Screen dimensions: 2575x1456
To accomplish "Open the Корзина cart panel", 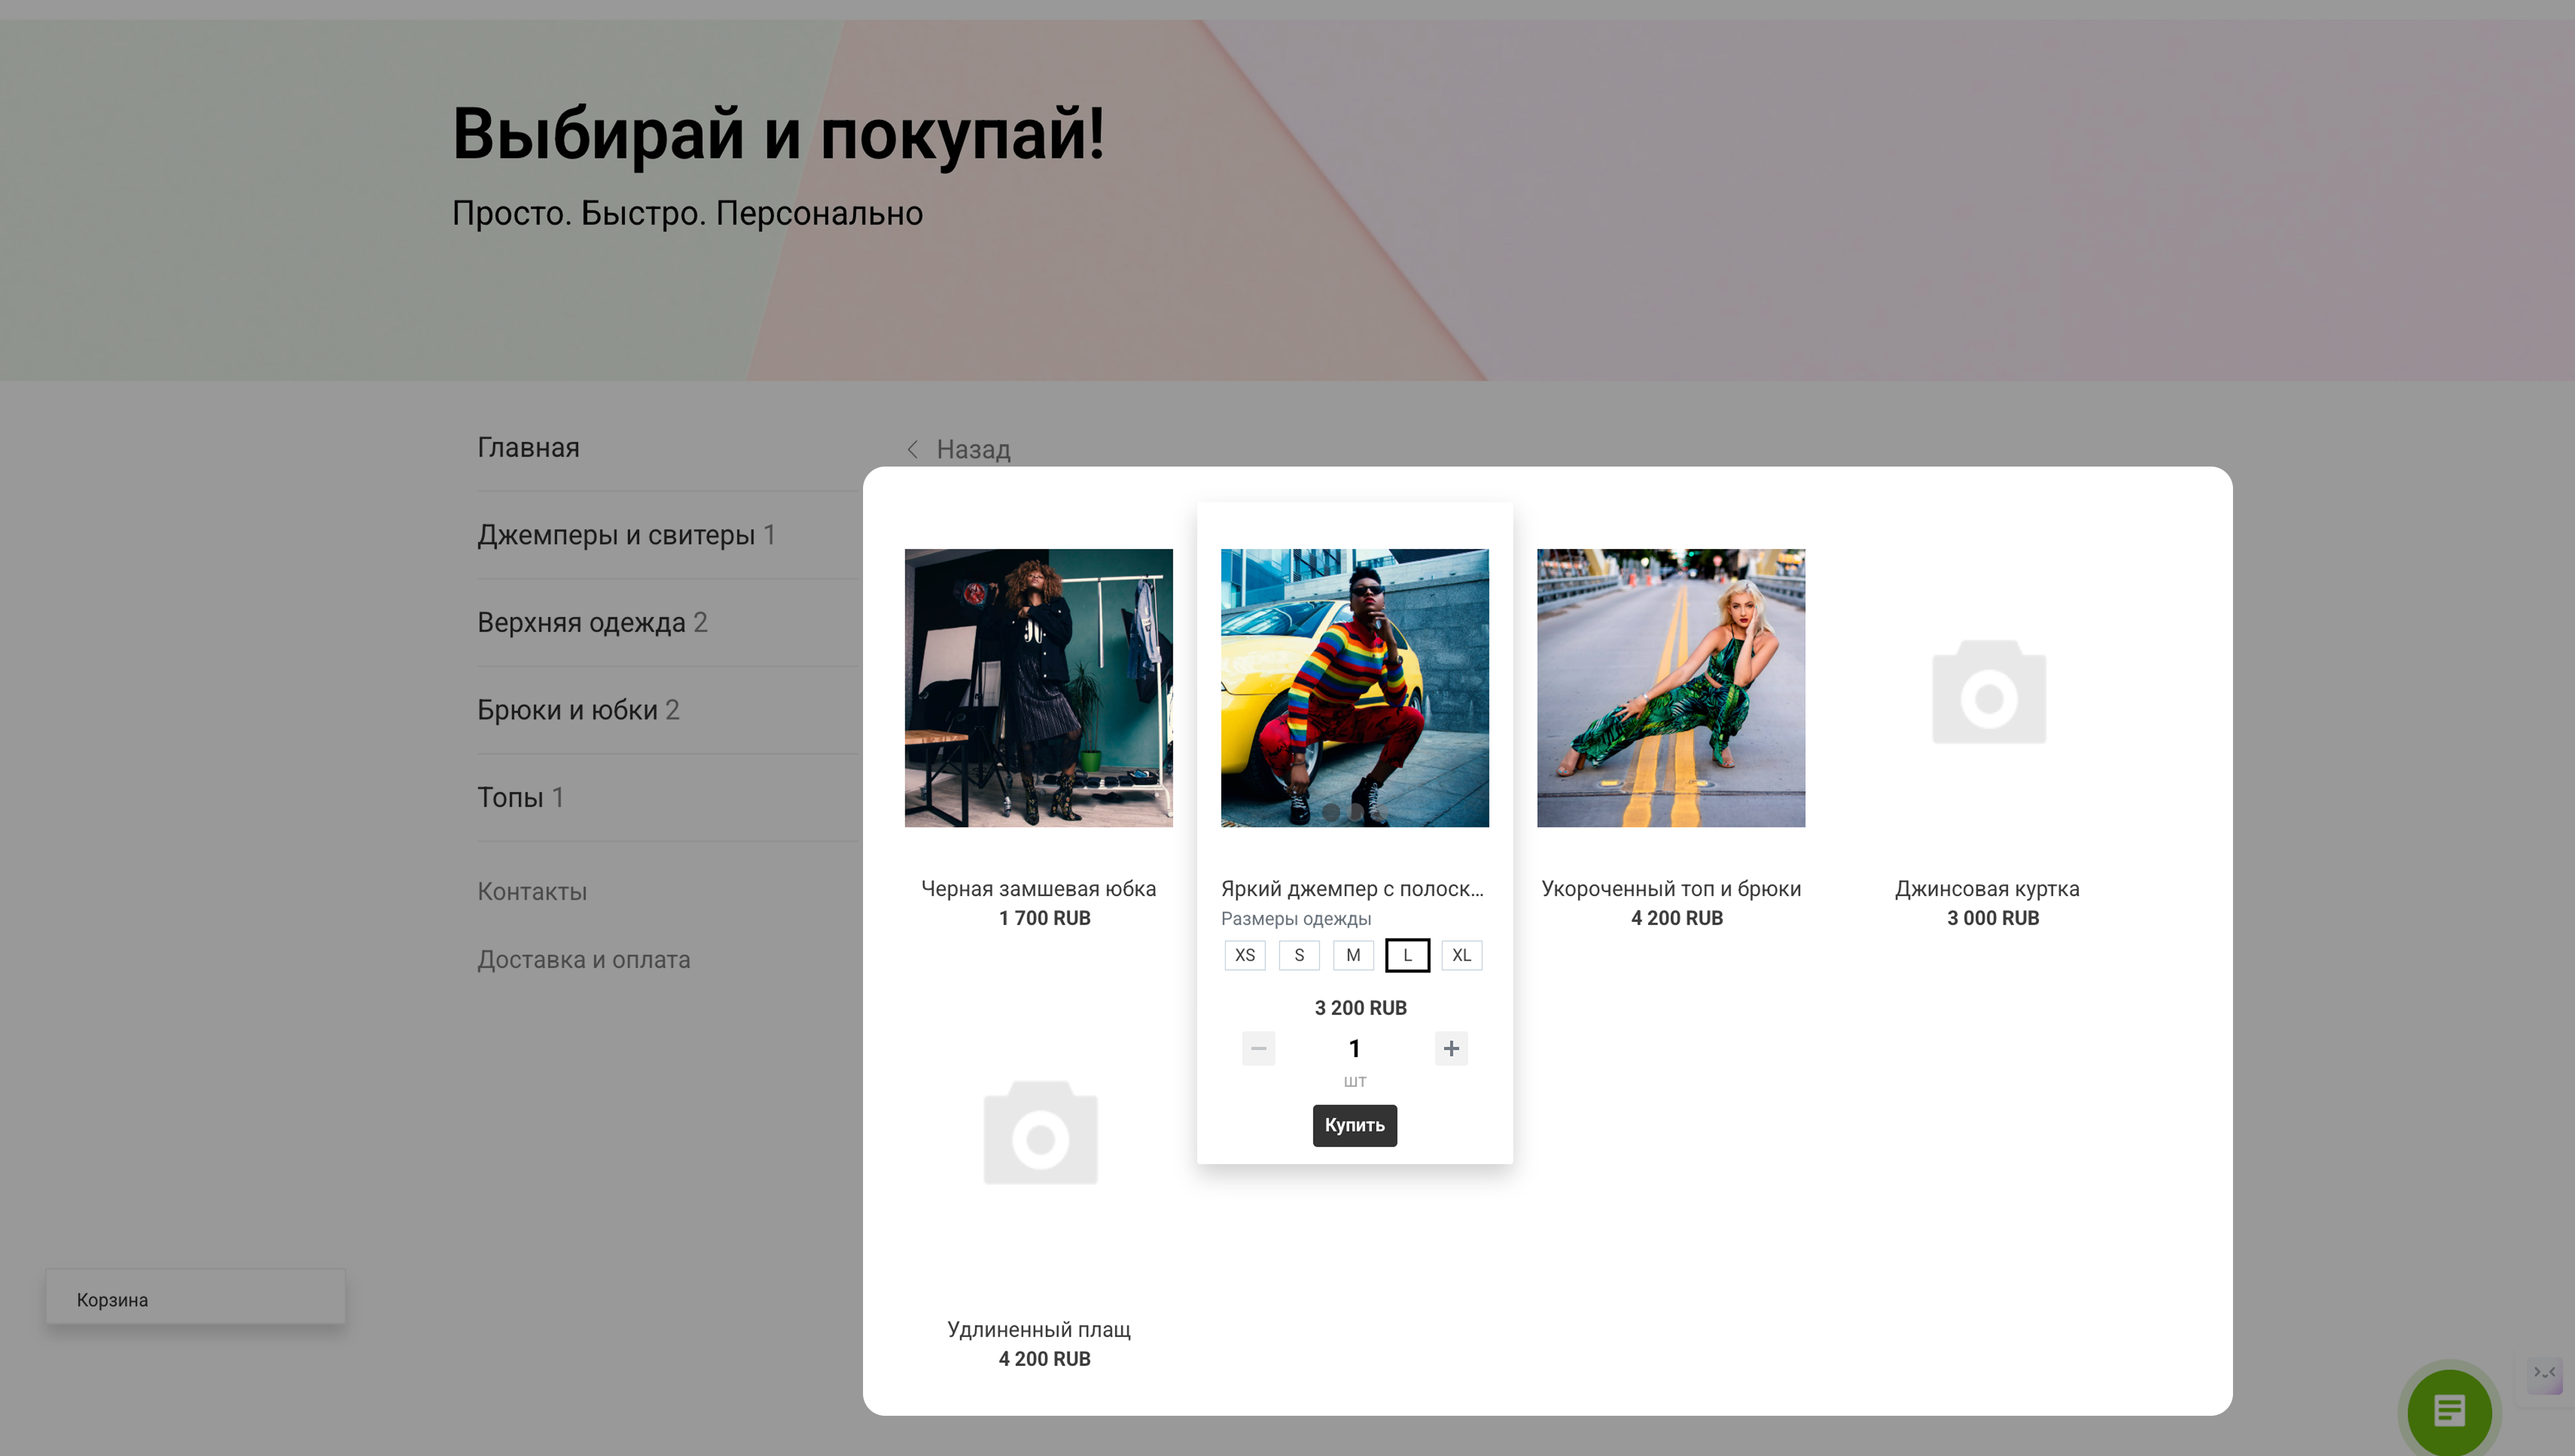I will [195, 1299].
